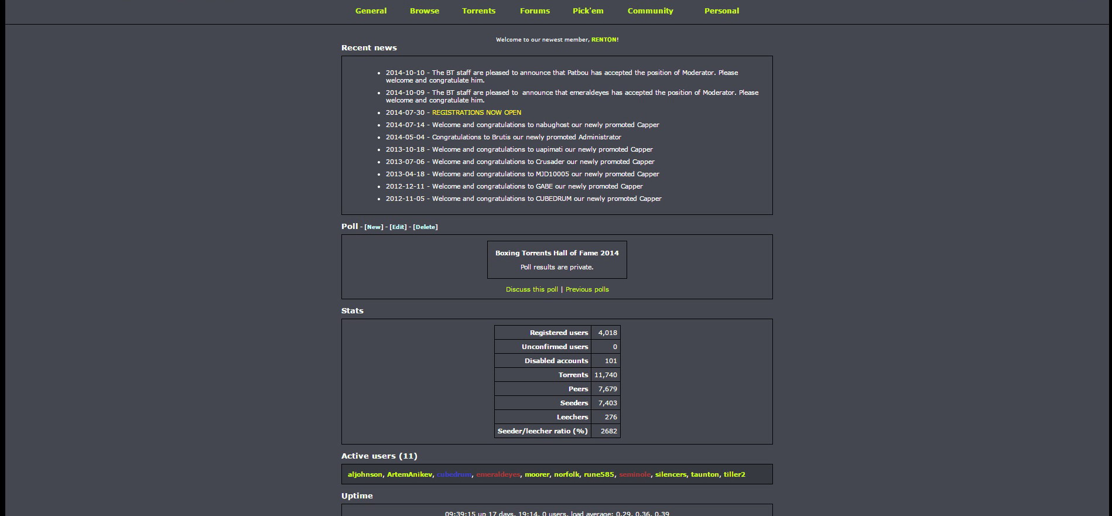Open active user moorer's profile

[x=537, y=474]
